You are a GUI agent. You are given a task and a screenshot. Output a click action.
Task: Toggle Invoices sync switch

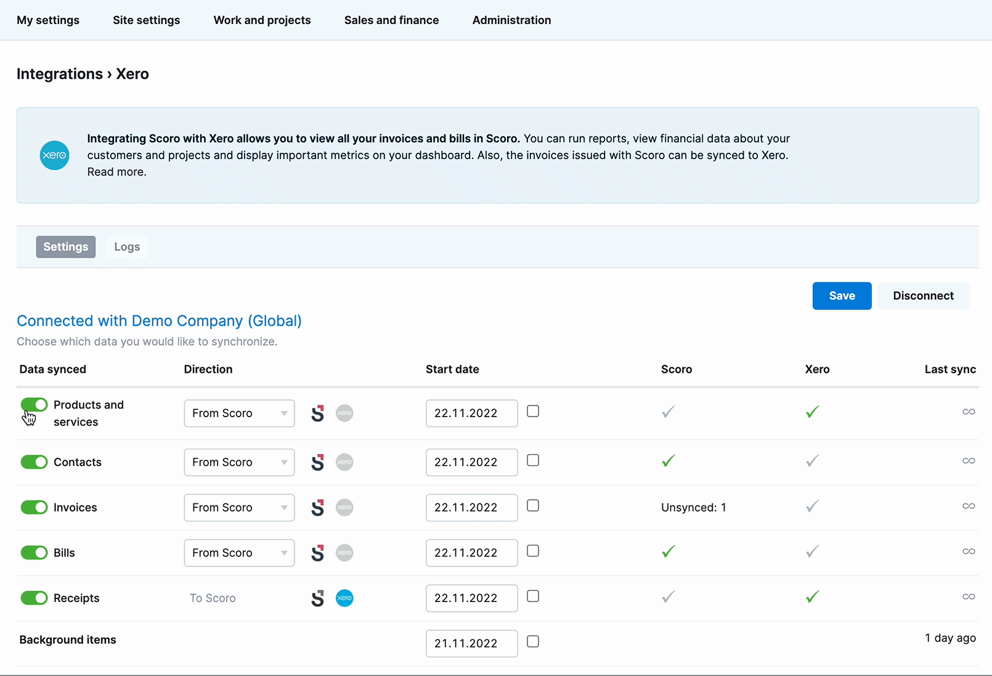pyautogui.click(x=34, y=507)
